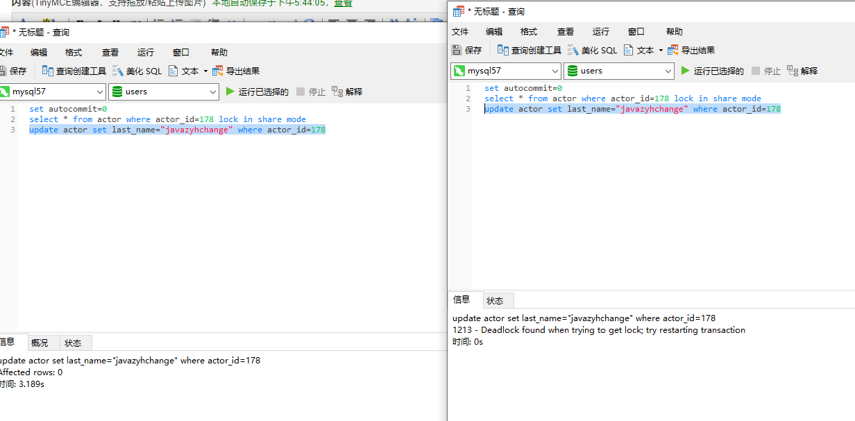Screen dimensions: 855x421
Task: Click 导出结果 in left window
Action: pos(236,71)
